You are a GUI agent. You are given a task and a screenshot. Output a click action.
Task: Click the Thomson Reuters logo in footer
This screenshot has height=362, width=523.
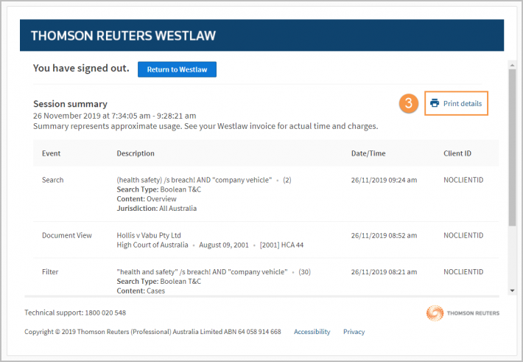coord(463,313)
